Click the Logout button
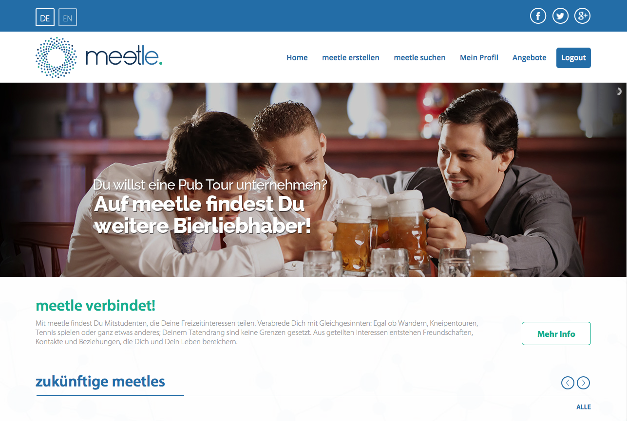 pos(573,58)
